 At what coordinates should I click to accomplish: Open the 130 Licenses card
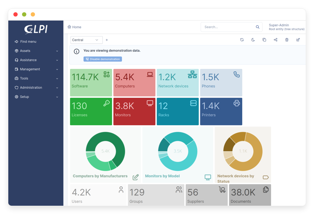[91, 111]
